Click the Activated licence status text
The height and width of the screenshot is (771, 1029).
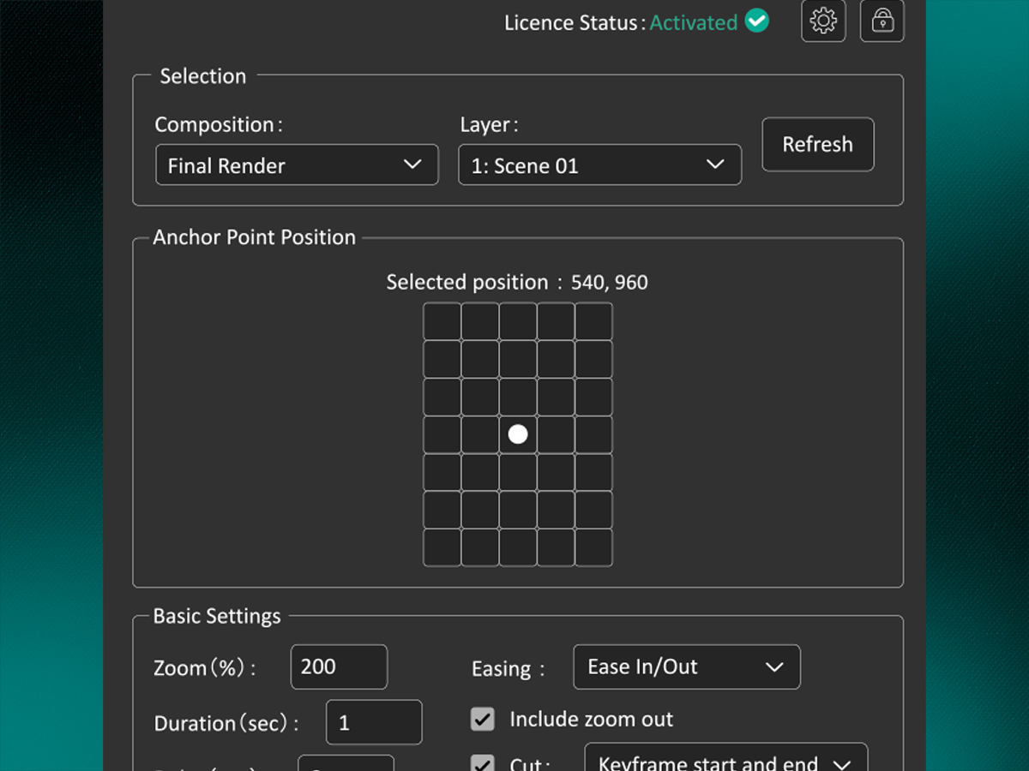pos(693,22)
